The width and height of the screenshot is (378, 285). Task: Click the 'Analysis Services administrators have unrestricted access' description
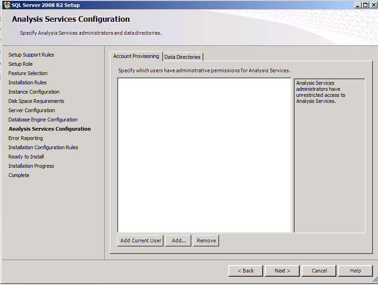[x=321, y=92]
